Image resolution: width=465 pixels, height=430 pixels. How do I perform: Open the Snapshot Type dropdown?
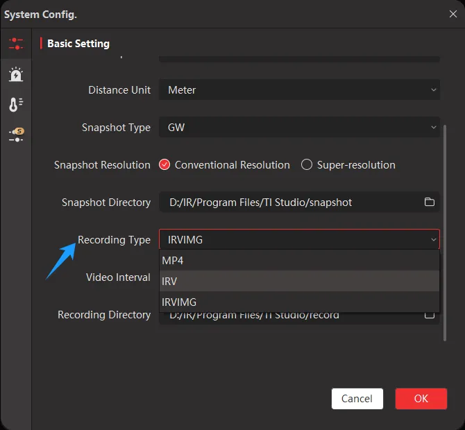pyautogui.click(x=299, y=128)
